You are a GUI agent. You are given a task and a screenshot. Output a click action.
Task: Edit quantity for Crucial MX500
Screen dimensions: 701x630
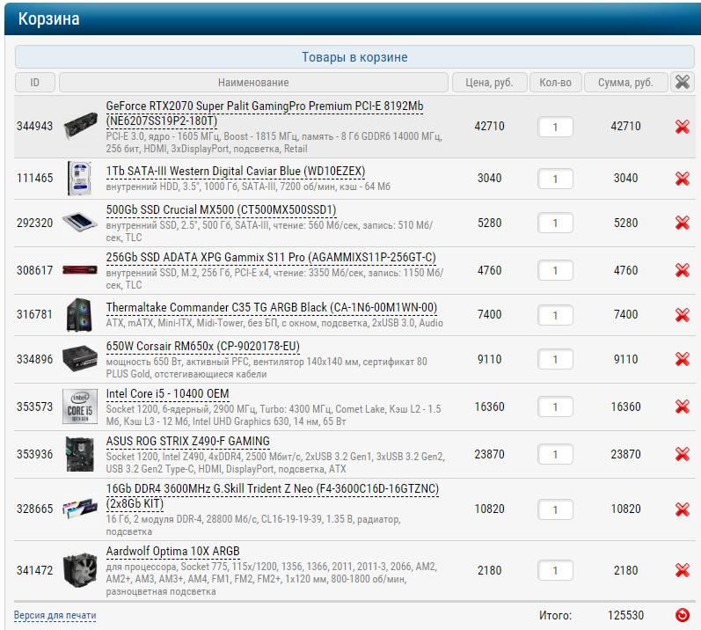pos(555,223)
